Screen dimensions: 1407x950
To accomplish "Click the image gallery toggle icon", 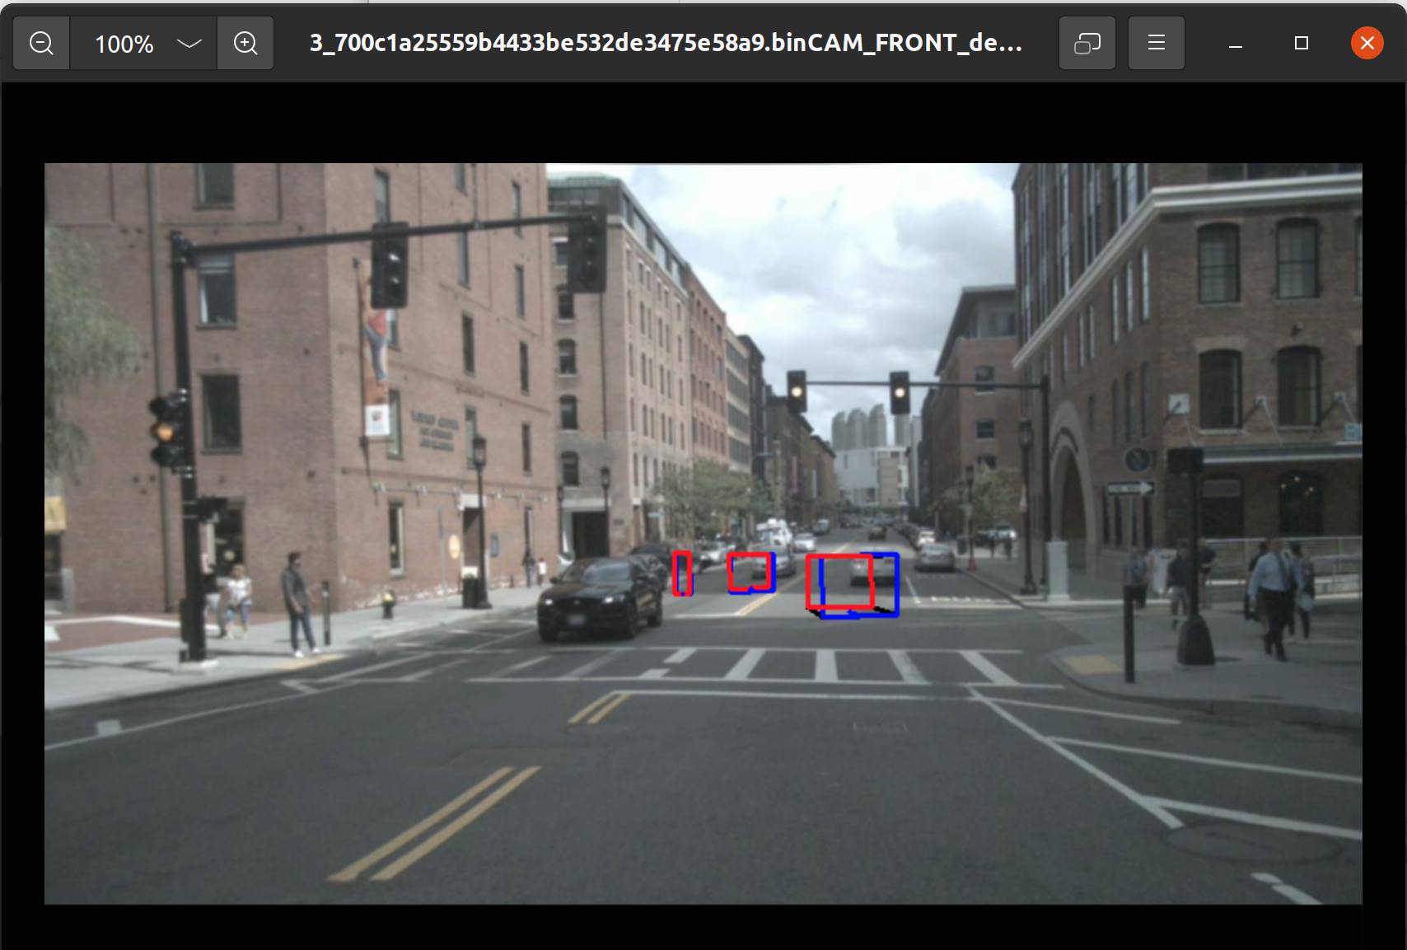I will pos(1087,43).
